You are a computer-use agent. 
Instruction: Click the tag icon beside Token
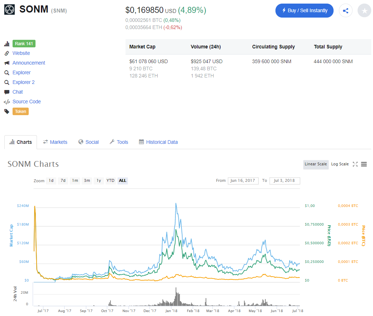[x=7, y=111]
